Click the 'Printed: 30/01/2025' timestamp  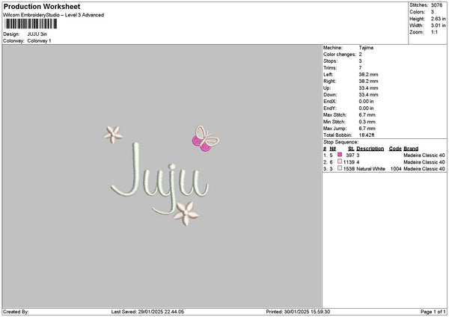point(298,312)
